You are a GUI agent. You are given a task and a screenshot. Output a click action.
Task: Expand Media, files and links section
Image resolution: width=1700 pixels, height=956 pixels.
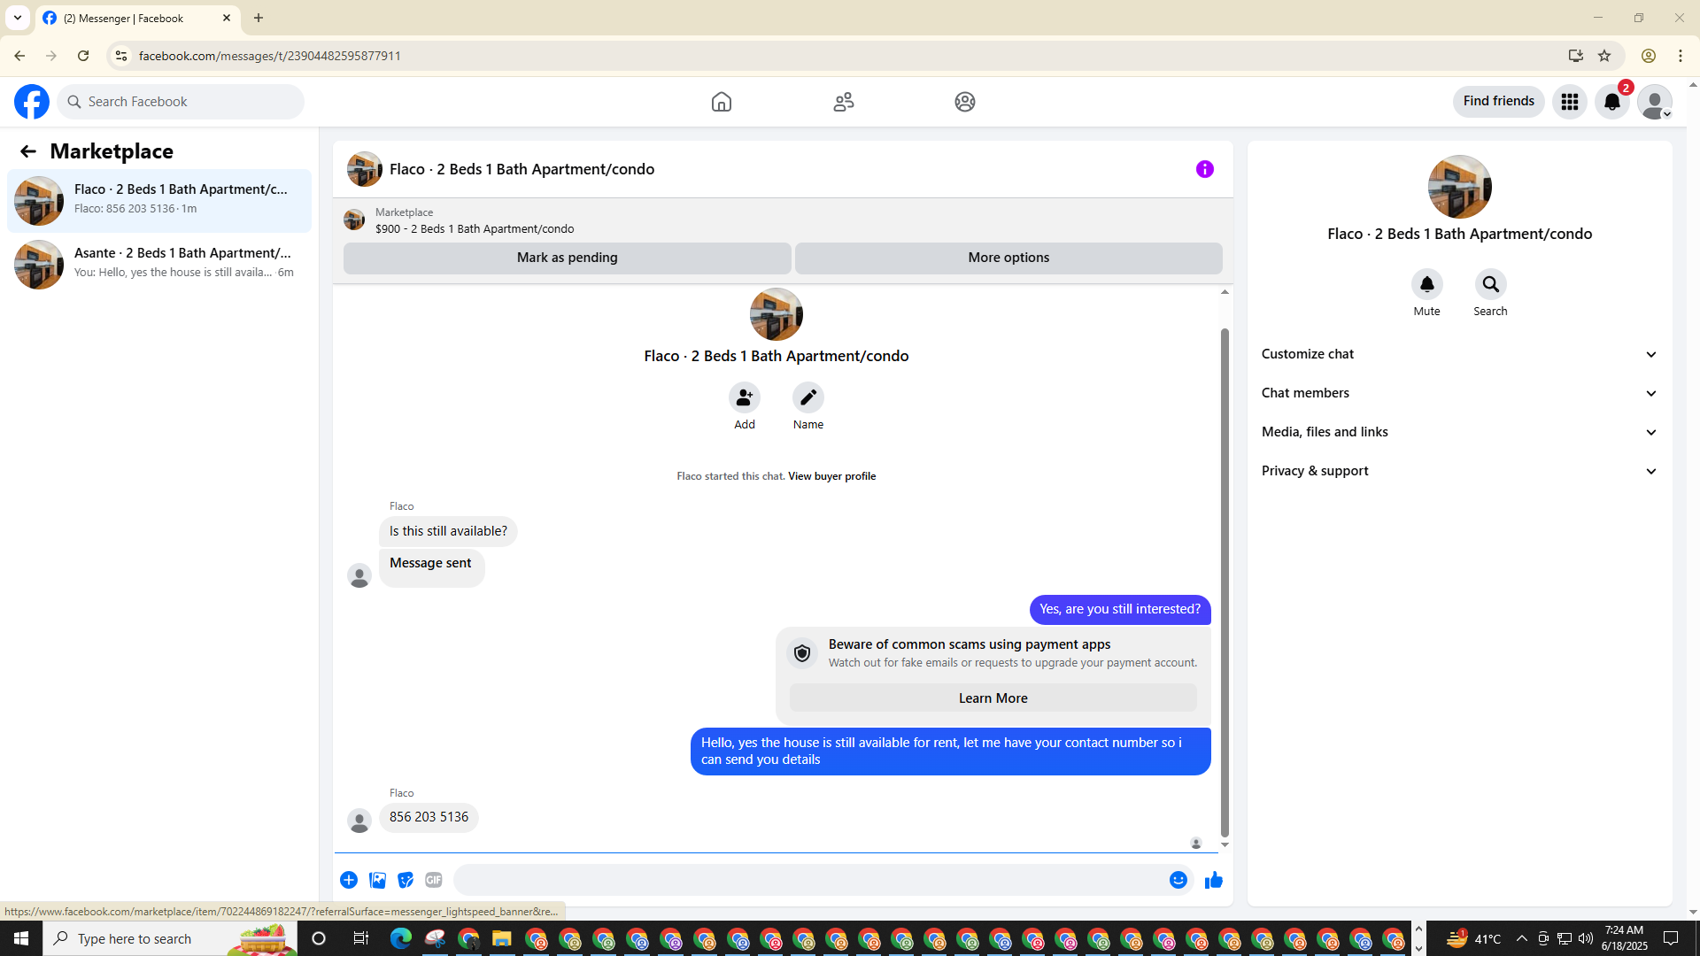click(1459, 432)
